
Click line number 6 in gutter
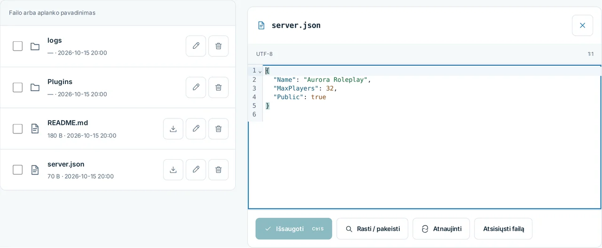coord(254,115)
